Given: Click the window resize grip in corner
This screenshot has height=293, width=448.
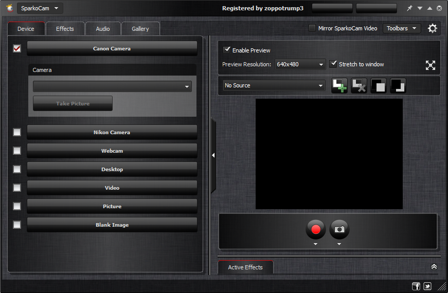Looking at the screenshot, I should pyautogui.click(x=442, y=286).
